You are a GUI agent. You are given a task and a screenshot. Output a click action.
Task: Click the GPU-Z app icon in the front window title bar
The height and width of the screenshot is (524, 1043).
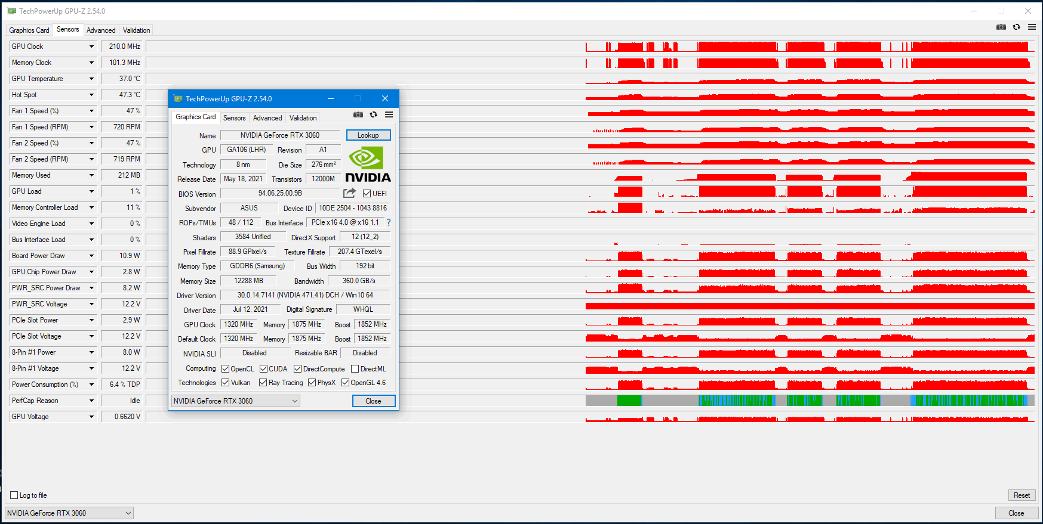(178, 98)
